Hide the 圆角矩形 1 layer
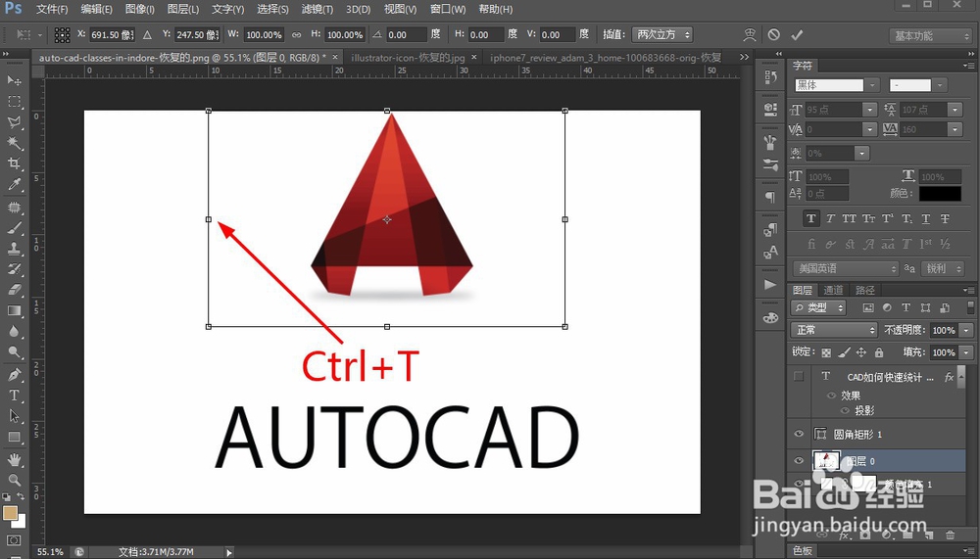Image resolution: width=980 pixels, height=559 pixels. [799, 434]
